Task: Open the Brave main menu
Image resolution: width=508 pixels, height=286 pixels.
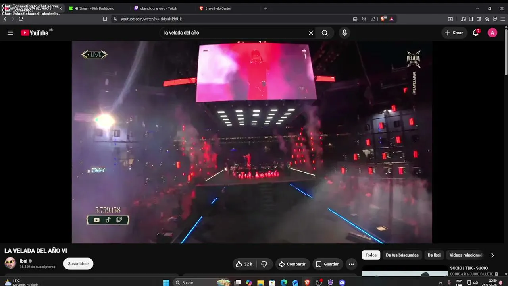Action: tap(503, 19)
